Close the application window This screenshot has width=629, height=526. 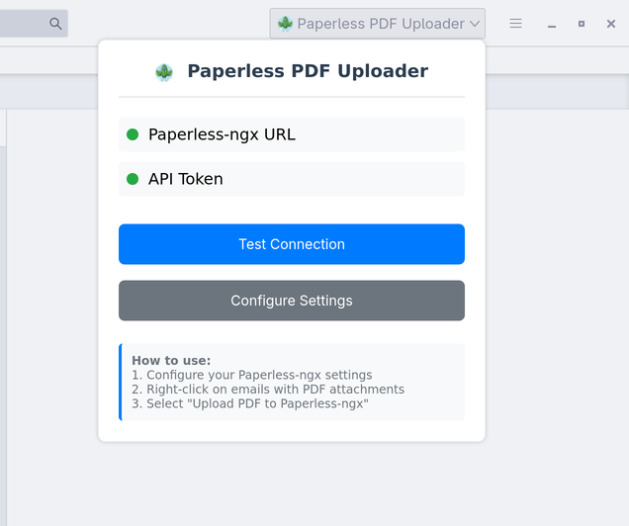coord(611,24)
